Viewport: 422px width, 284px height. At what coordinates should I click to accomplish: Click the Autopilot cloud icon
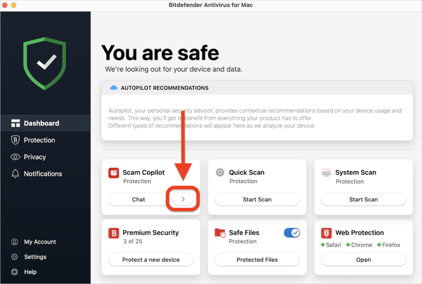(x=113, y=87)
